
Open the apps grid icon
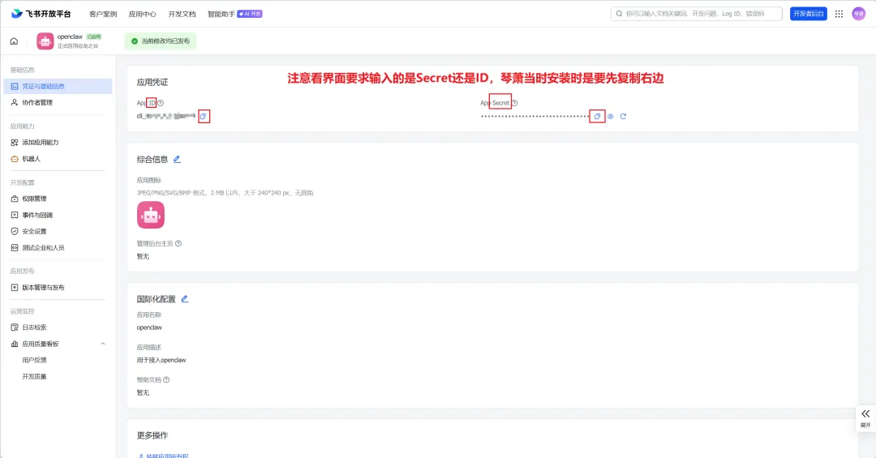[x=839, y=14]
